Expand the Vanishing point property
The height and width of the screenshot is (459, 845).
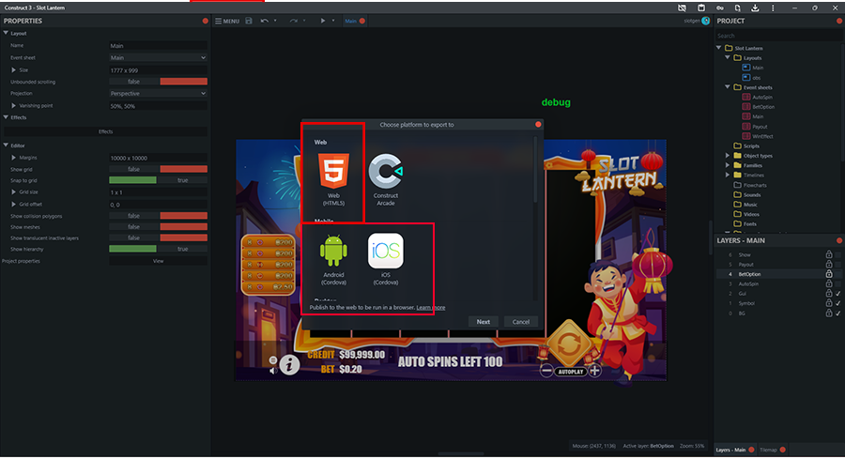(13, 105)
